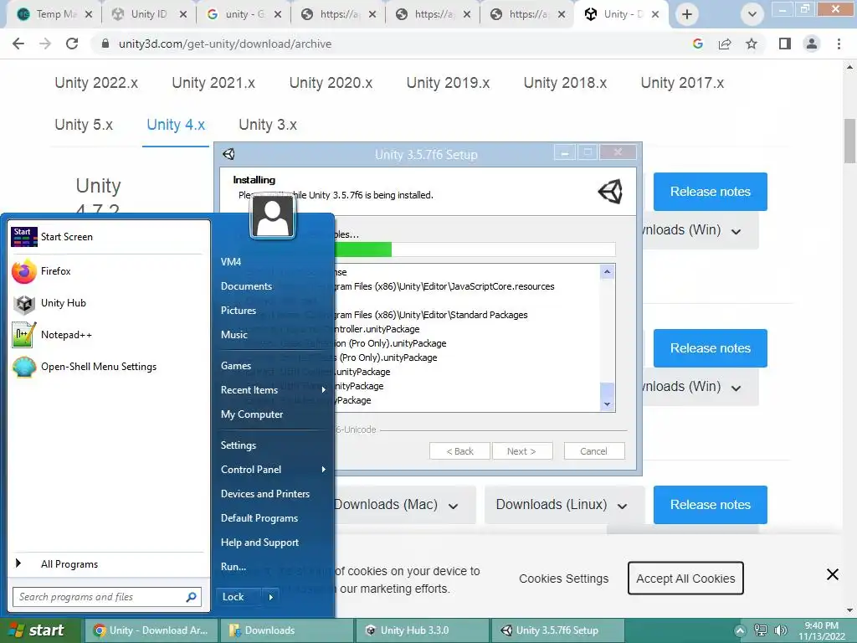Click the user account picture
This screenshot has height=643, width=857.
click(x=272, y=216)
